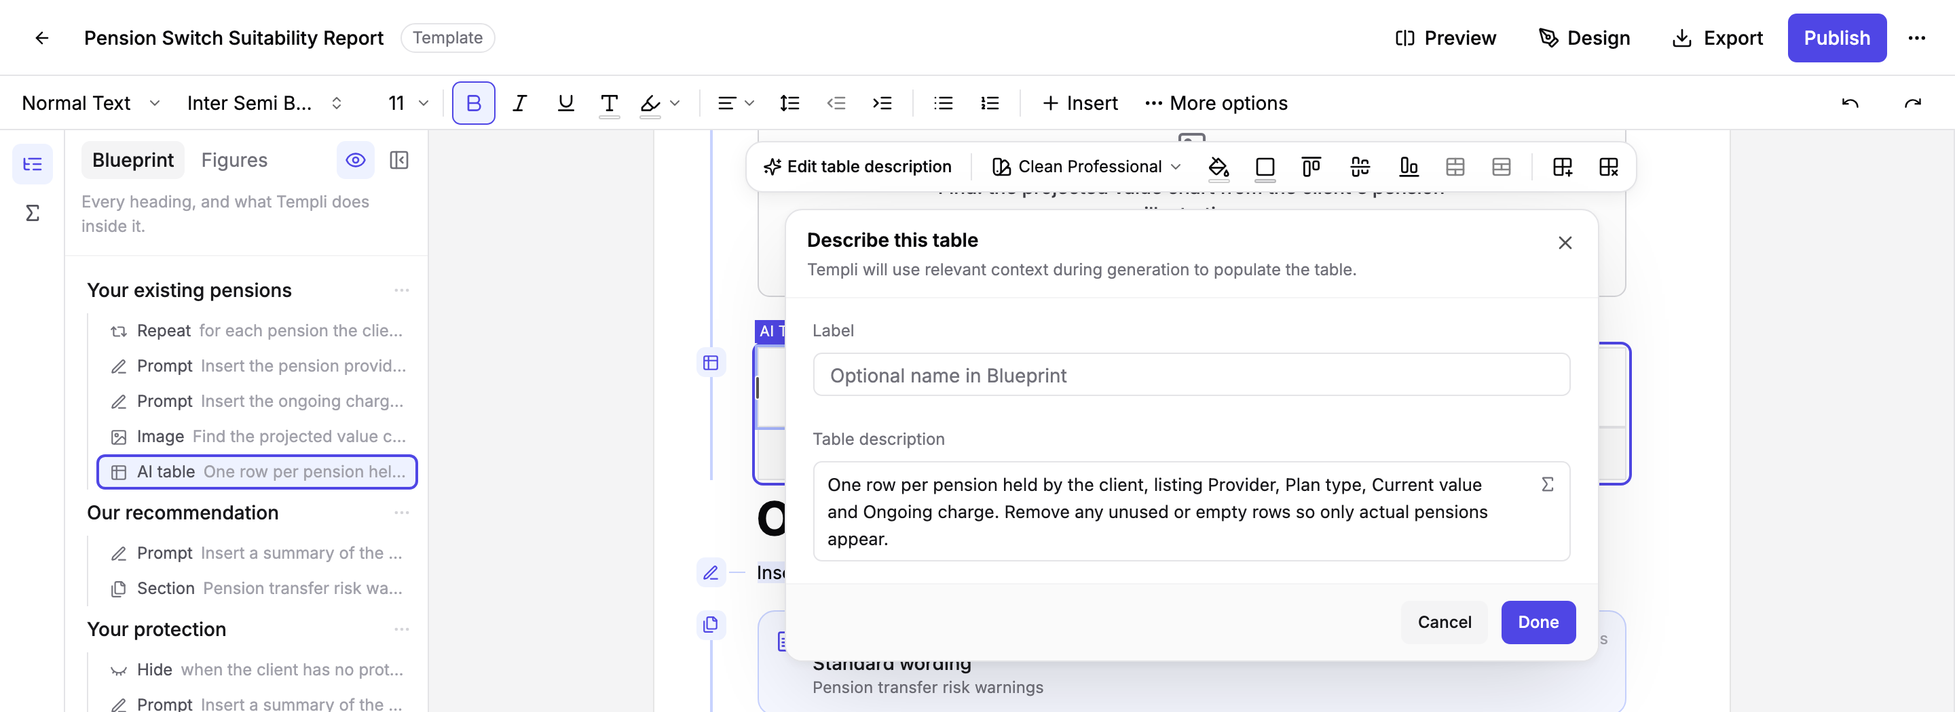Switch to the Figures tab
Image resolution: width=1955 pixels, height=712 pixels.
(234, 160)
